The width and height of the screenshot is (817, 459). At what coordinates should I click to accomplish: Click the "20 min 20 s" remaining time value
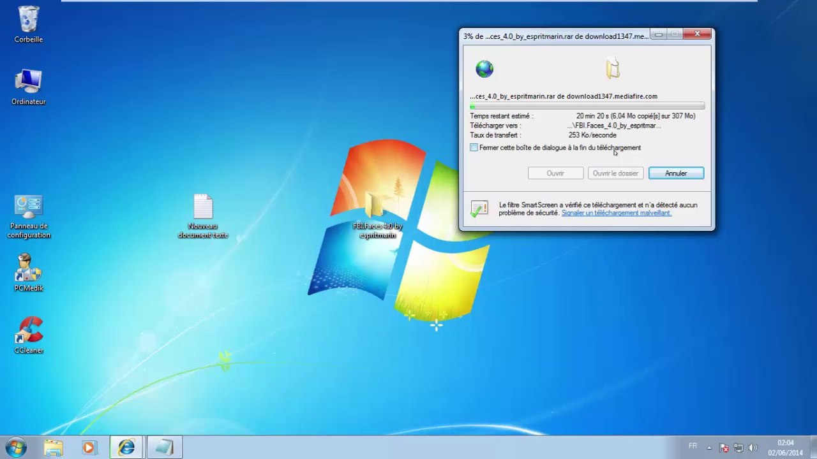coord(592,116)
